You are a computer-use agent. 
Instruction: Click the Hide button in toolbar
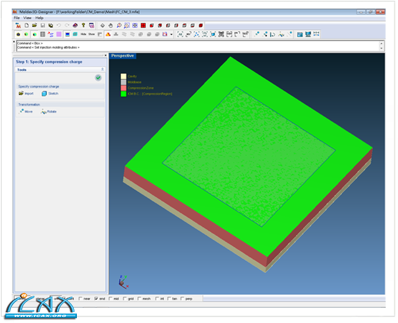83,34
